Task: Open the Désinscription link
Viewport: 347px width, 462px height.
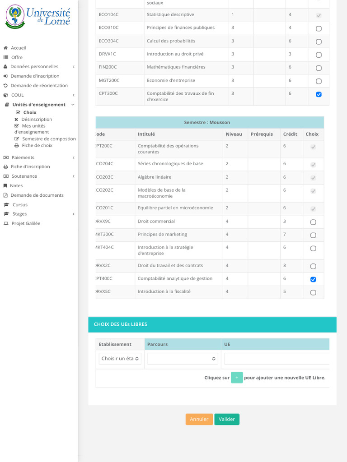Action: pos(37,119)
